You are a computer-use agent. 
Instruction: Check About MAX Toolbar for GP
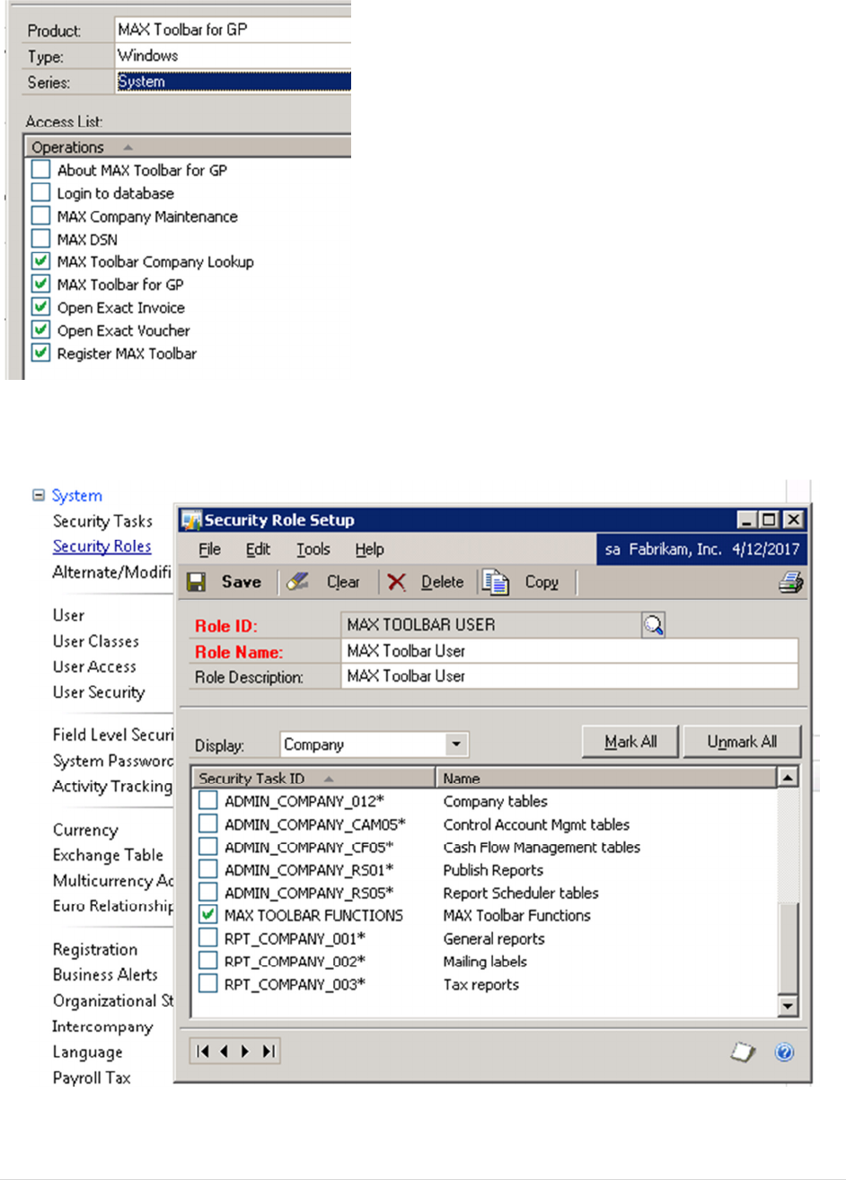(x=40, y=169)
